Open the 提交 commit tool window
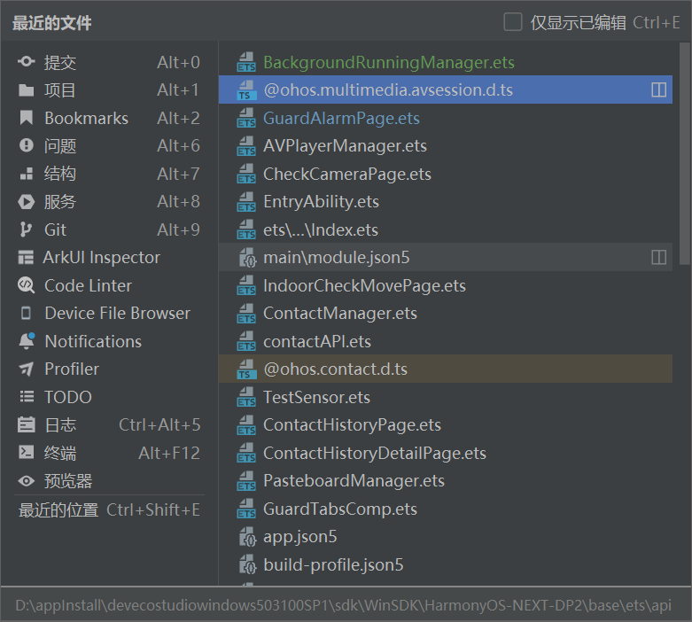The height and width of the screenshot is (622, 692). click(109, 62)
